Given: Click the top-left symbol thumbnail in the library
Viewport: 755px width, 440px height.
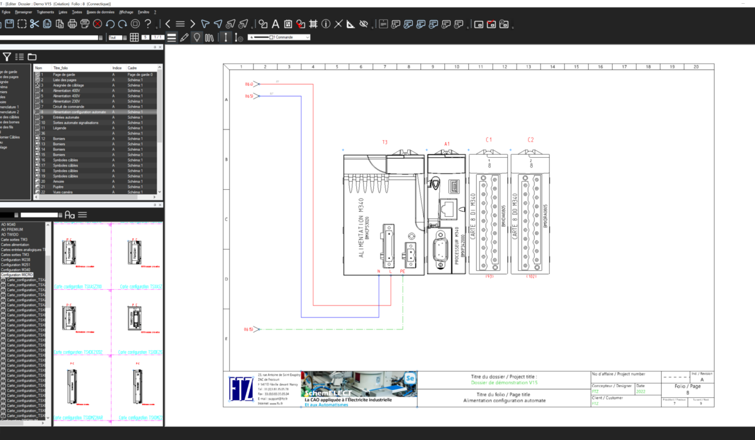Looking at the screenshot, I should tap(70, 253).
